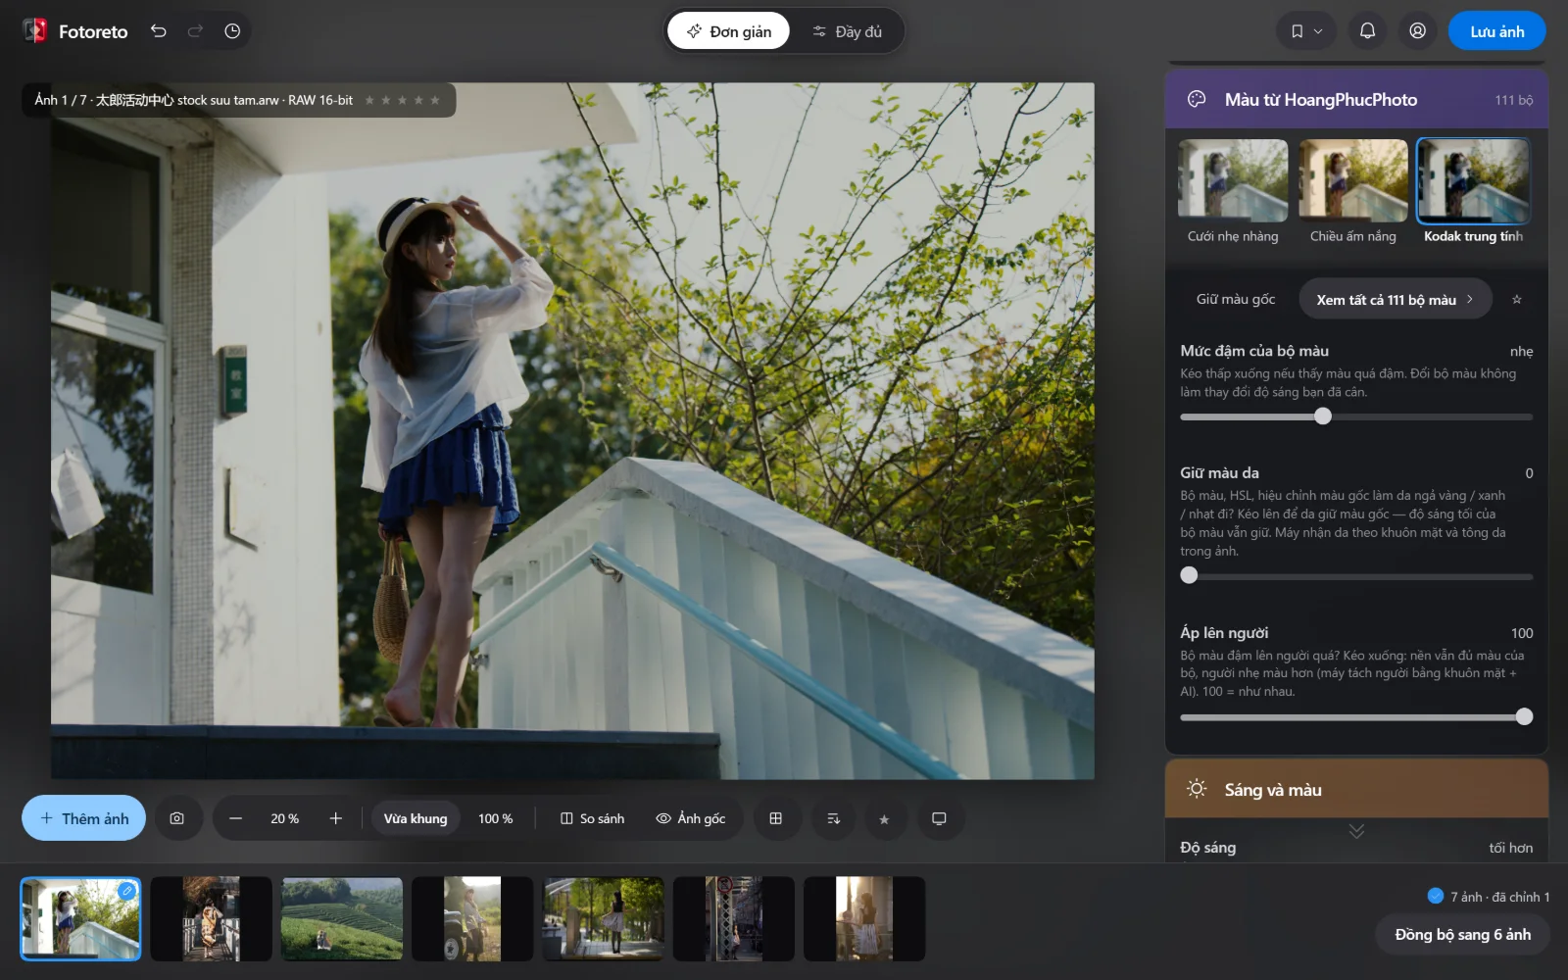Click the monitor display icon

click(939, 818)
